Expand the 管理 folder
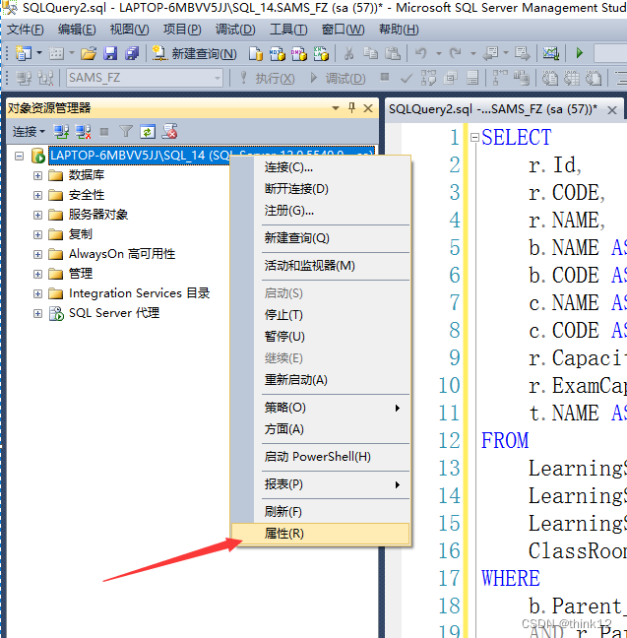The width and height of the screenshot is (627, 638). pos(37,274)
